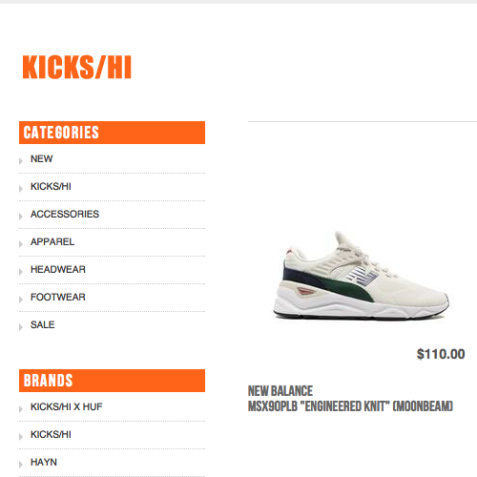Browse the ACCESSORIES category

pos(65,214)
